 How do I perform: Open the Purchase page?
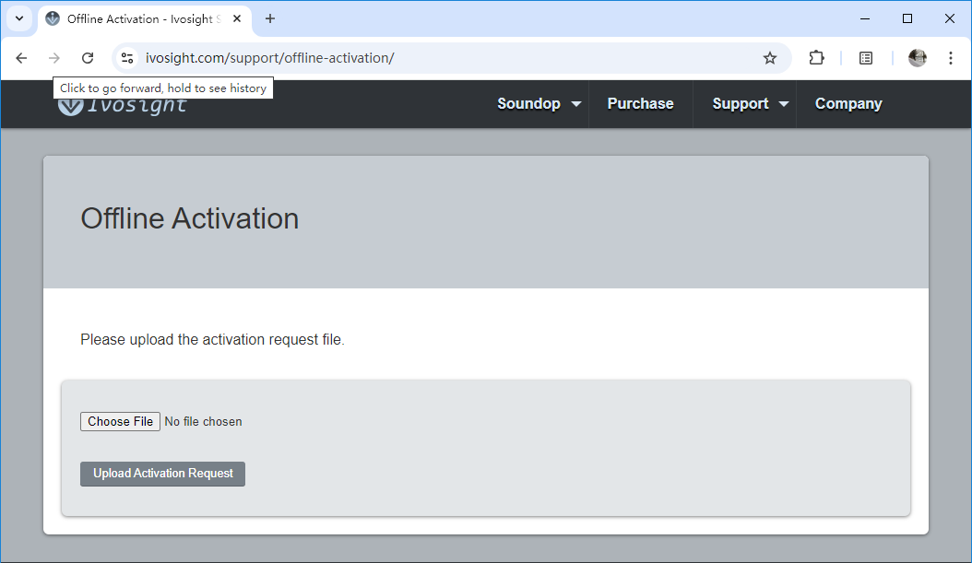[x=640, y=104]
